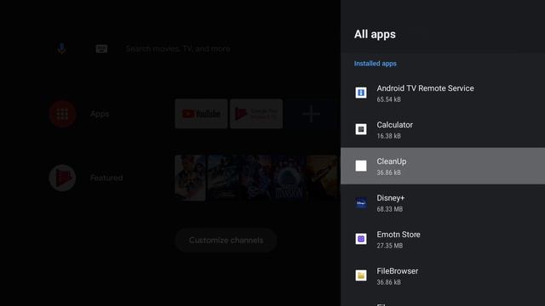This screenshot has width=545, height=306.
Task: Click the 68.33 MB size under Disney+
Action: (x=390, y=209)
